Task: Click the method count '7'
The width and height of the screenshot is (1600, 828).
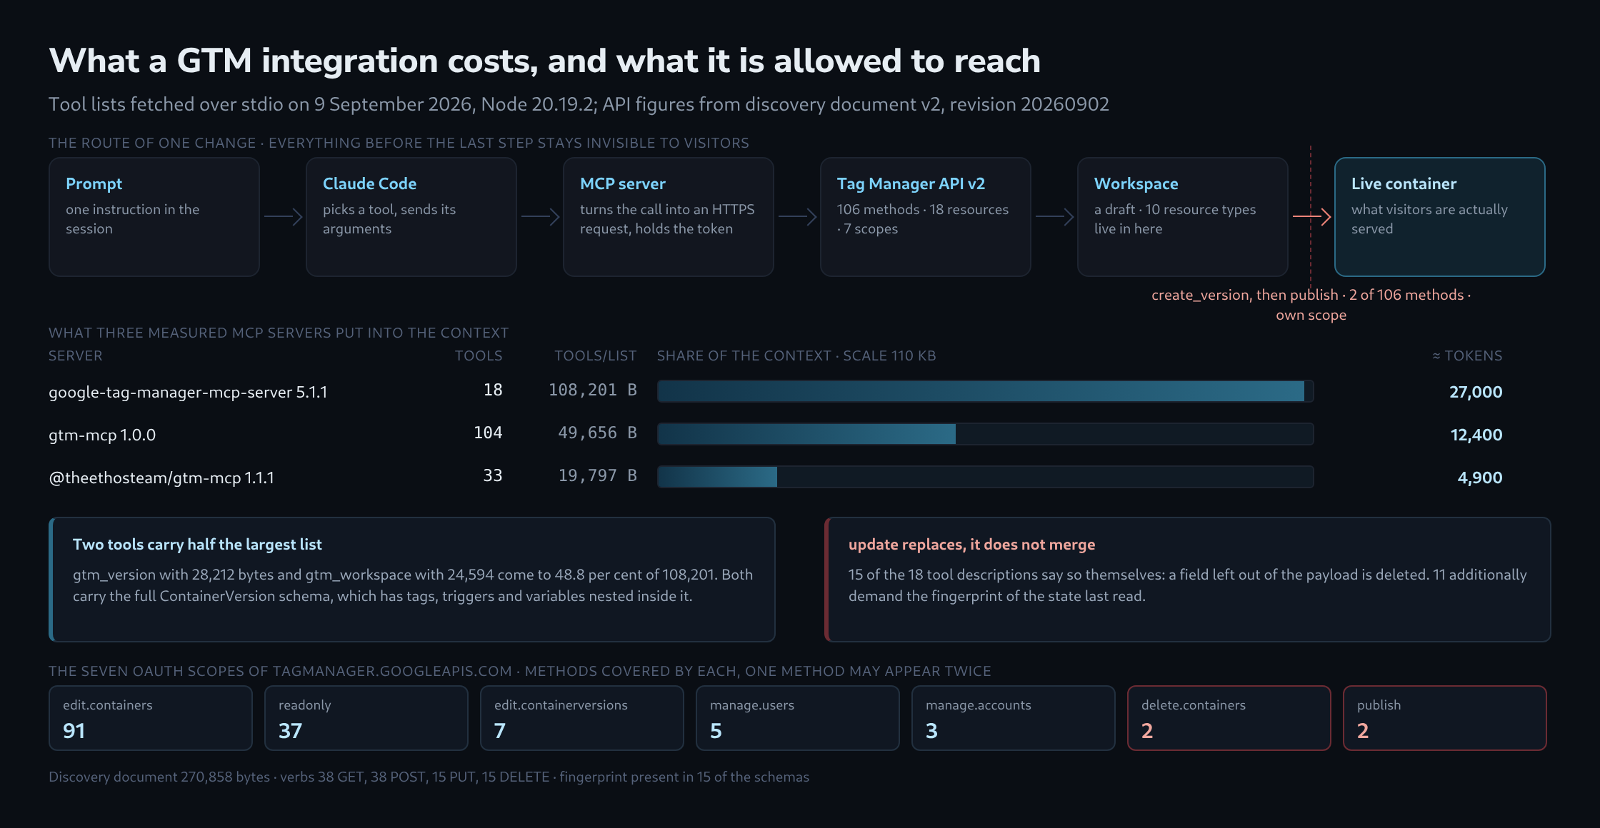Action: pyautogui.click(x=500, y=731)
